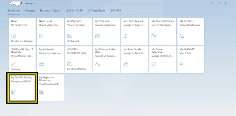The width and height of the screenshot is (236, 116).
Task: Expand the Home dropdown menu
Action: coord(30,4)
